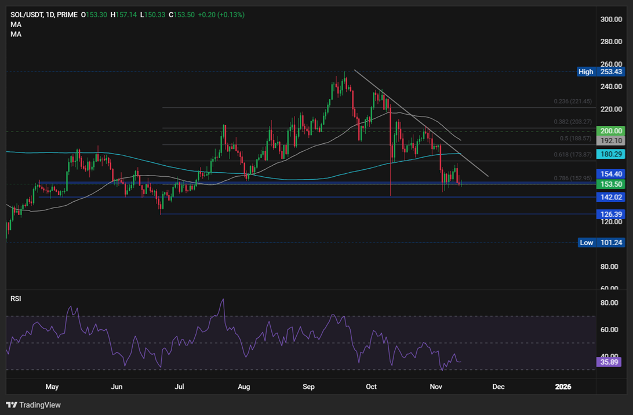The height and width of the screenshot is (415, 633).
Task: Click the purple 35.89 RSI value label
Action: click(x=609, y=362)
